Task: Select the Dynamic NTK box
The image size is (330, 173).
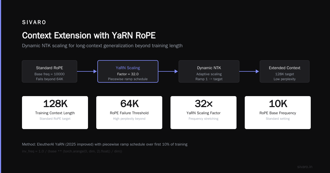Action: pyautogui.click(x=209, y=71)
